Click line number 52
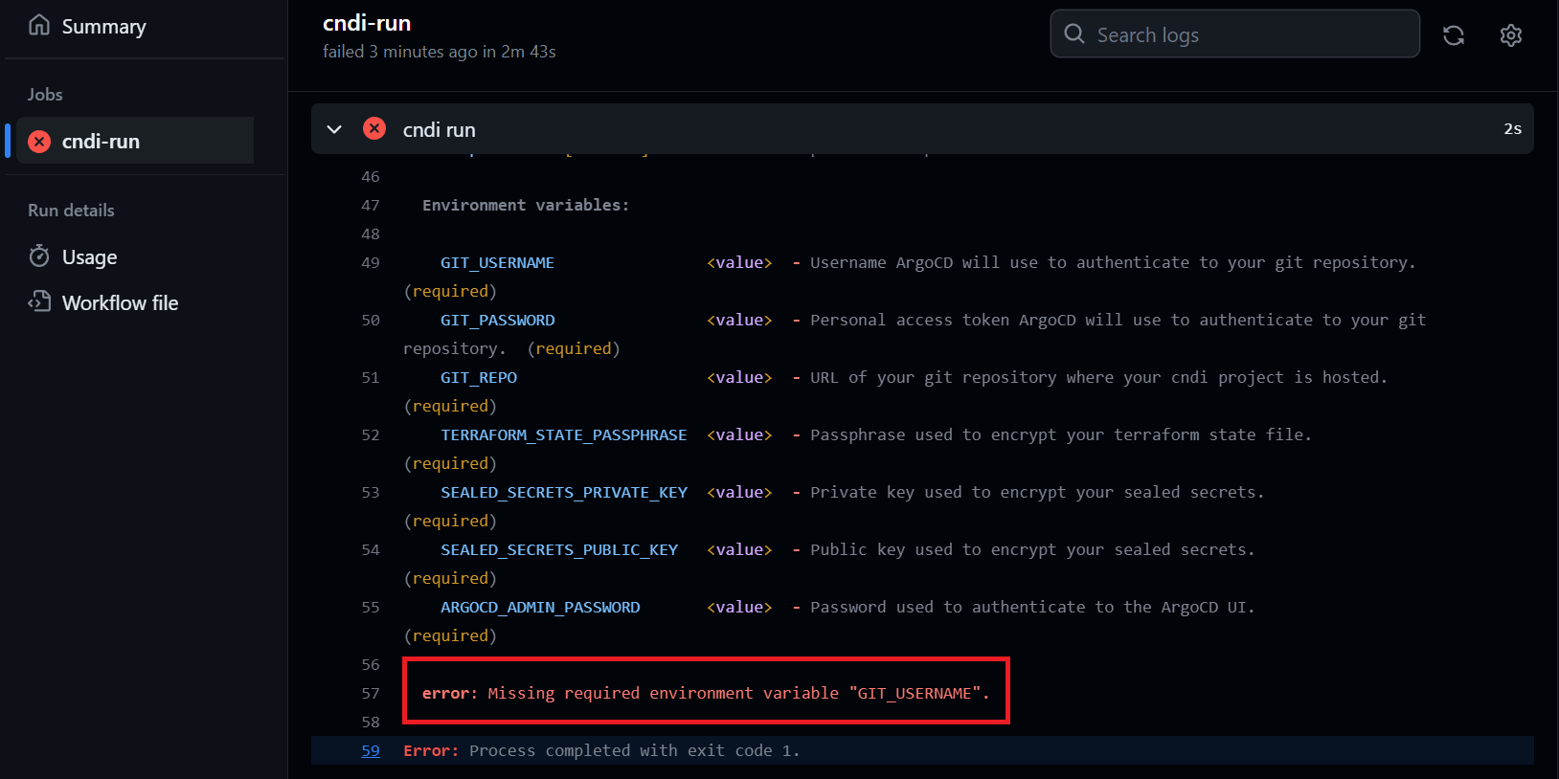Viewport: 1559px width, 779px height. point(371,435)
